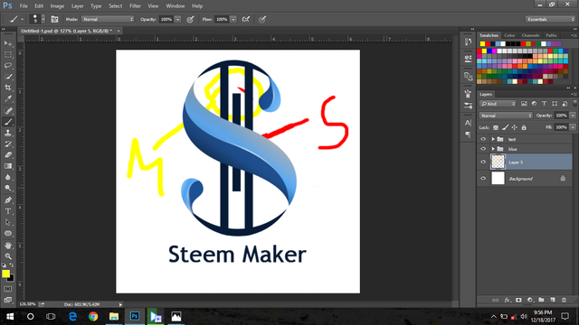Open layer filter Kind dropdown
Viewport: 579px width, 325px height.
pos(498,104)
